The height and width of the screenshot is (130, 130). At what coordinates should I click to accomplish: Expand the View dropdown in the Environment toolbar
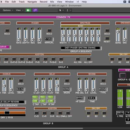(x=19, y=10)
